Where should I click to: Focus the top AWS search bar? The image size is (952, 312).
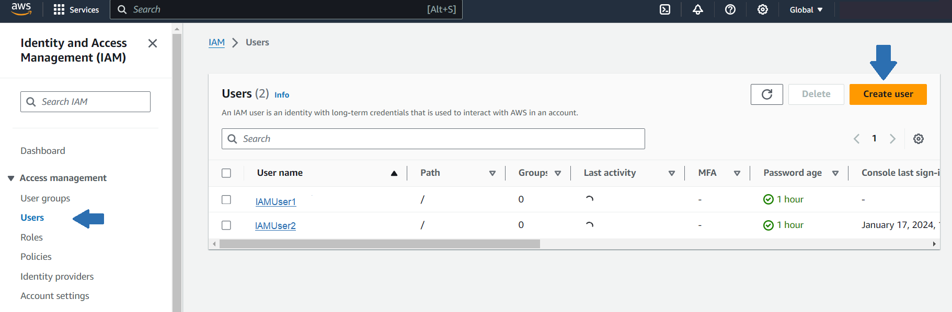coord(286,9)
